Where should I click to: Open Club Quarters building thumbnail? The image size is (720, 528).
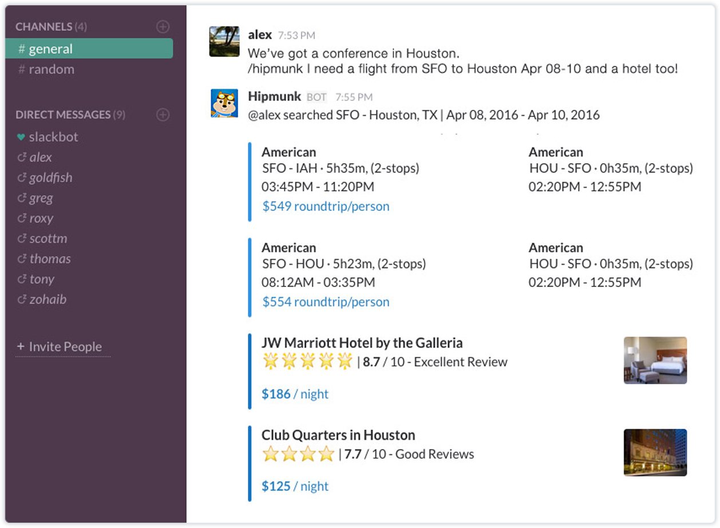coord(655,452)
